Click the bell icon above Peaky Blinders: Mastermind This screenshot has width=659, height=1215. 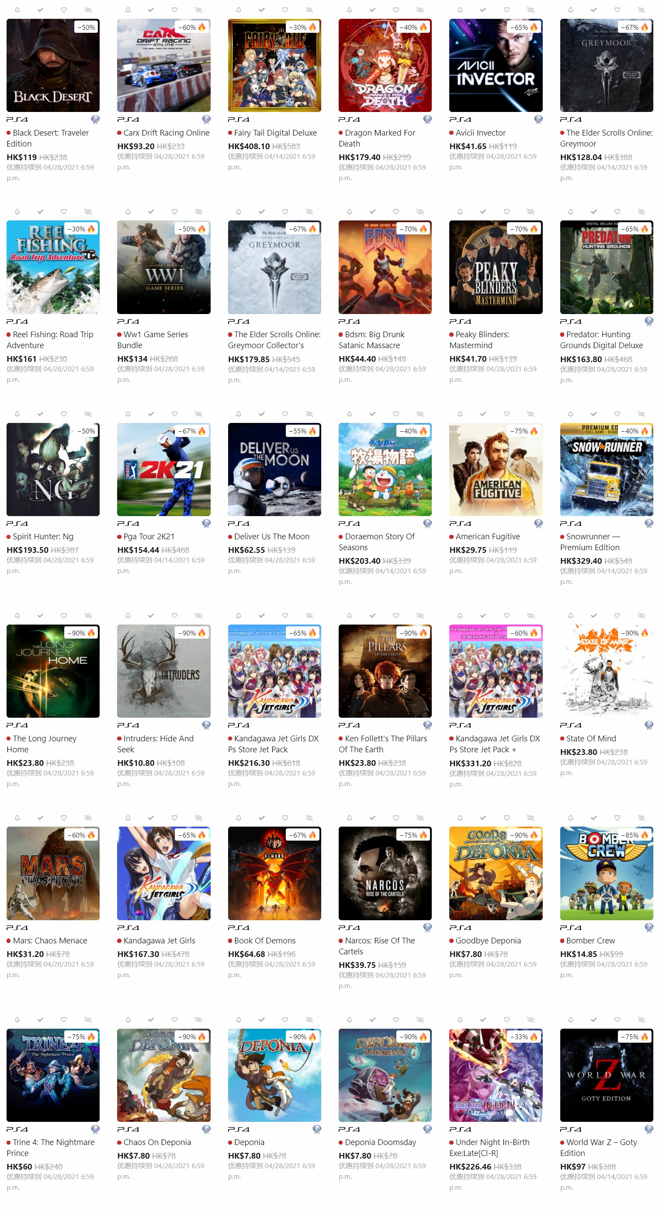tap(460, 212)
